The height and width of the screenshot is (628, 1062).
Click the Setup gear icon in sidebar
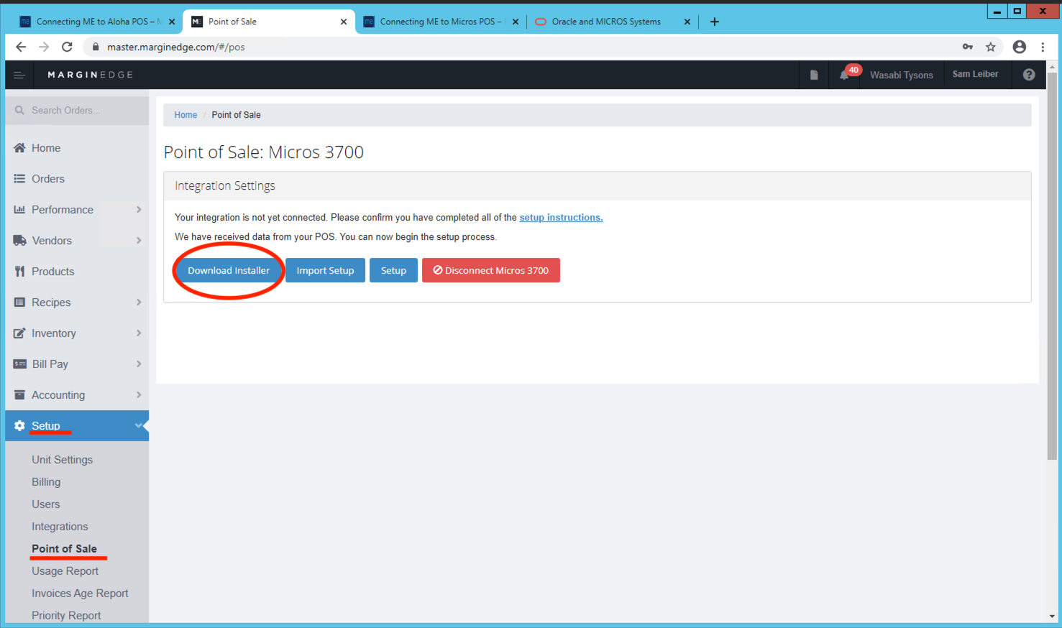[x=19, y=426]
